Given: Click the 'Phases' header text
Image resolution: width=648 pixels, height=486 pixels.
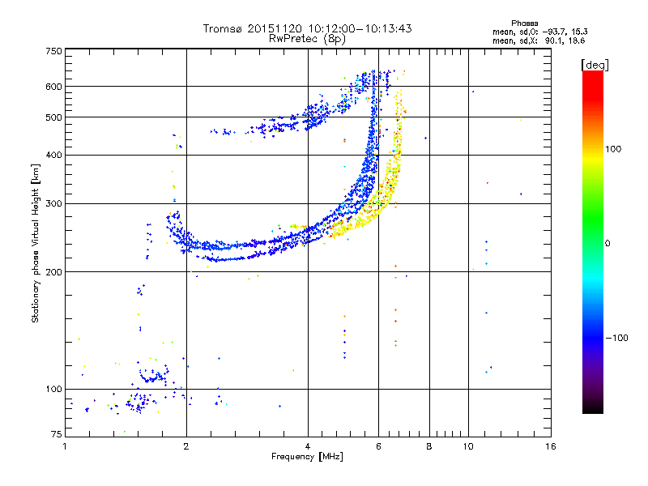Looking at the screenshot, I should [524, 23].
